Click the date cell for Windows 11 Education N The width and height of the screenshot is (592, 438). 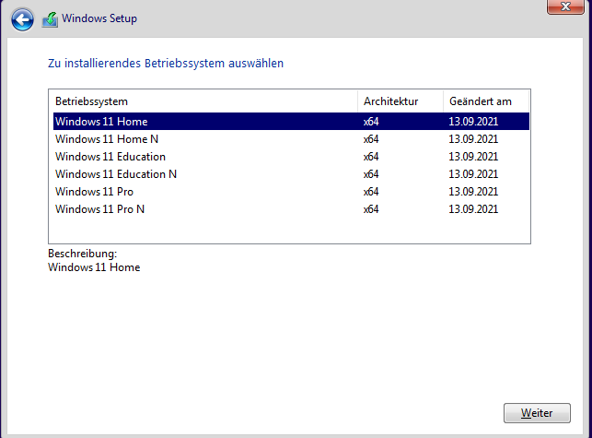click(x=473, y=174)
